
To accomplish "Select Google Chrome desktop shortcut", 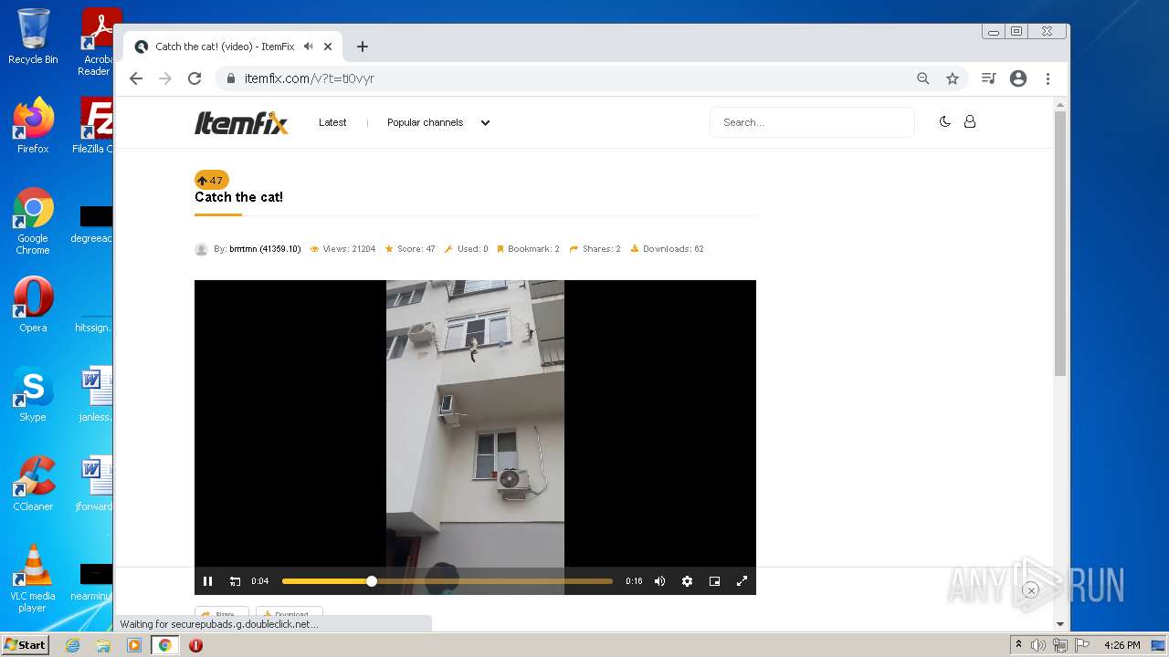I will tap(33, 222).
